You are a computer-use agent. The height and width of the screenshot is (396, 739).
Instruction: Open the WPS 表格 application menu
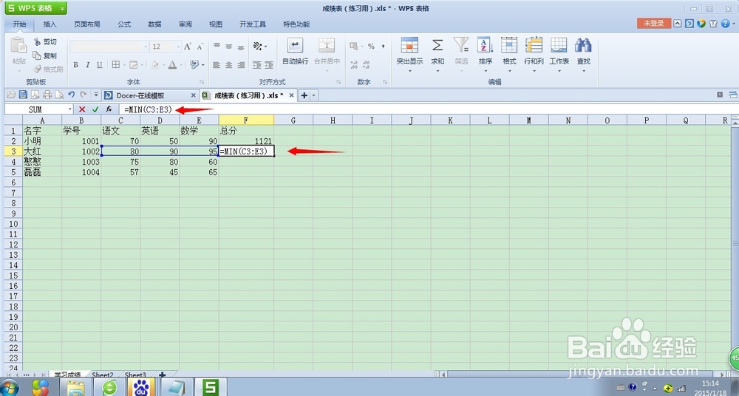pos(35,8)
